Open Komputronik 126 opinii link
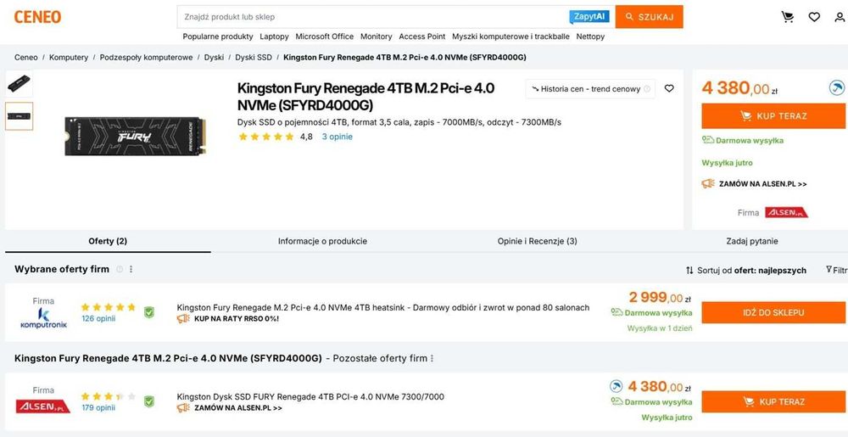The image size is (848, 437). [x=98, y=318]
